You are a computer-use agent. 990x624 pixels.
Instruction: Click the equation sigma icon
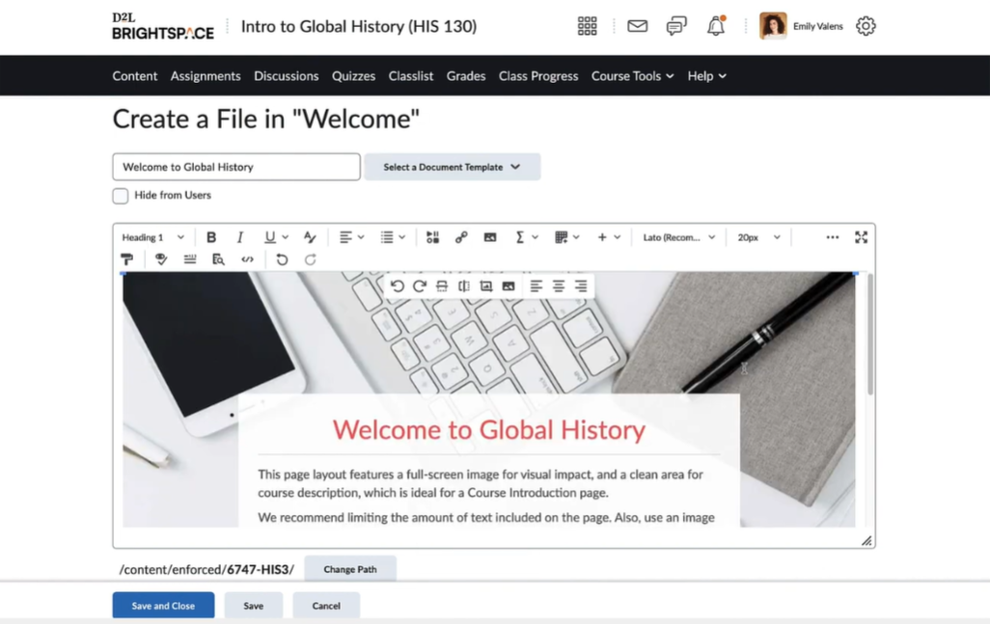click(519, 237)
